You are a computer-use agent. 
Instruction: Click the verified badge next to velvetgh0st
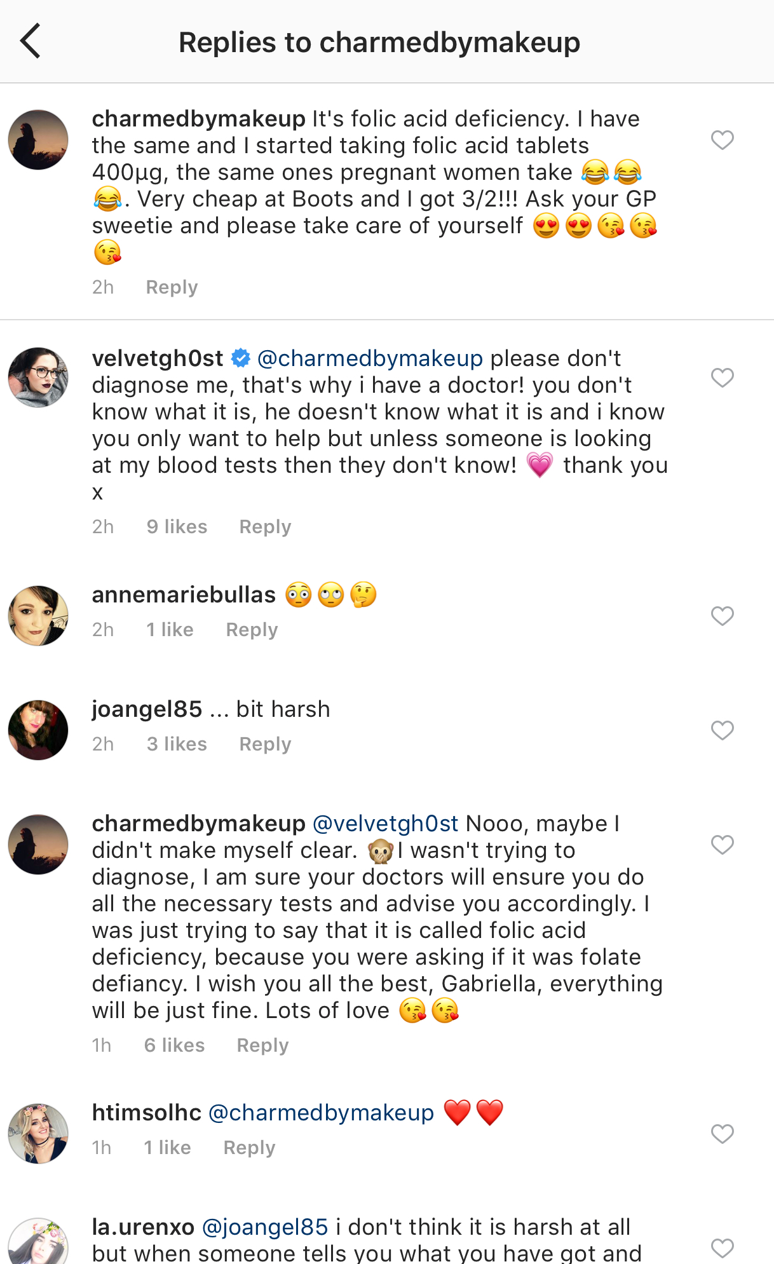coord(241,358)
